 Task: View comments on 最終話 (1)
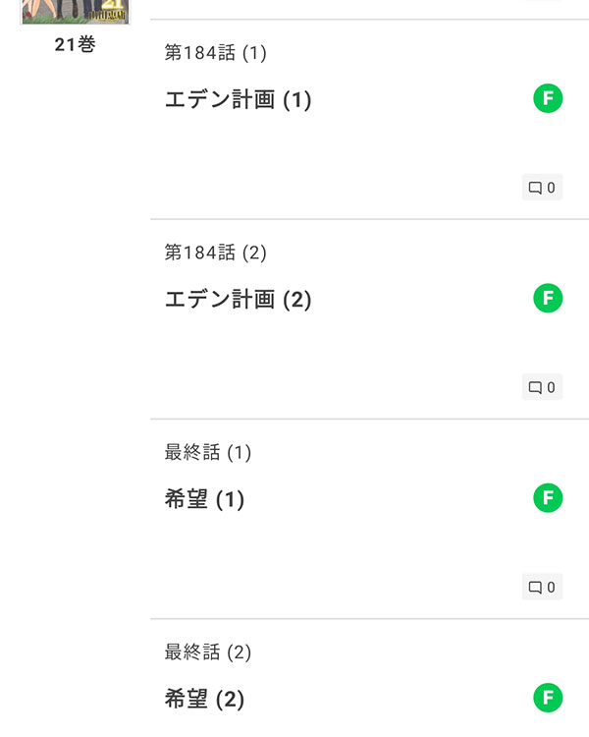pos(542,587)
